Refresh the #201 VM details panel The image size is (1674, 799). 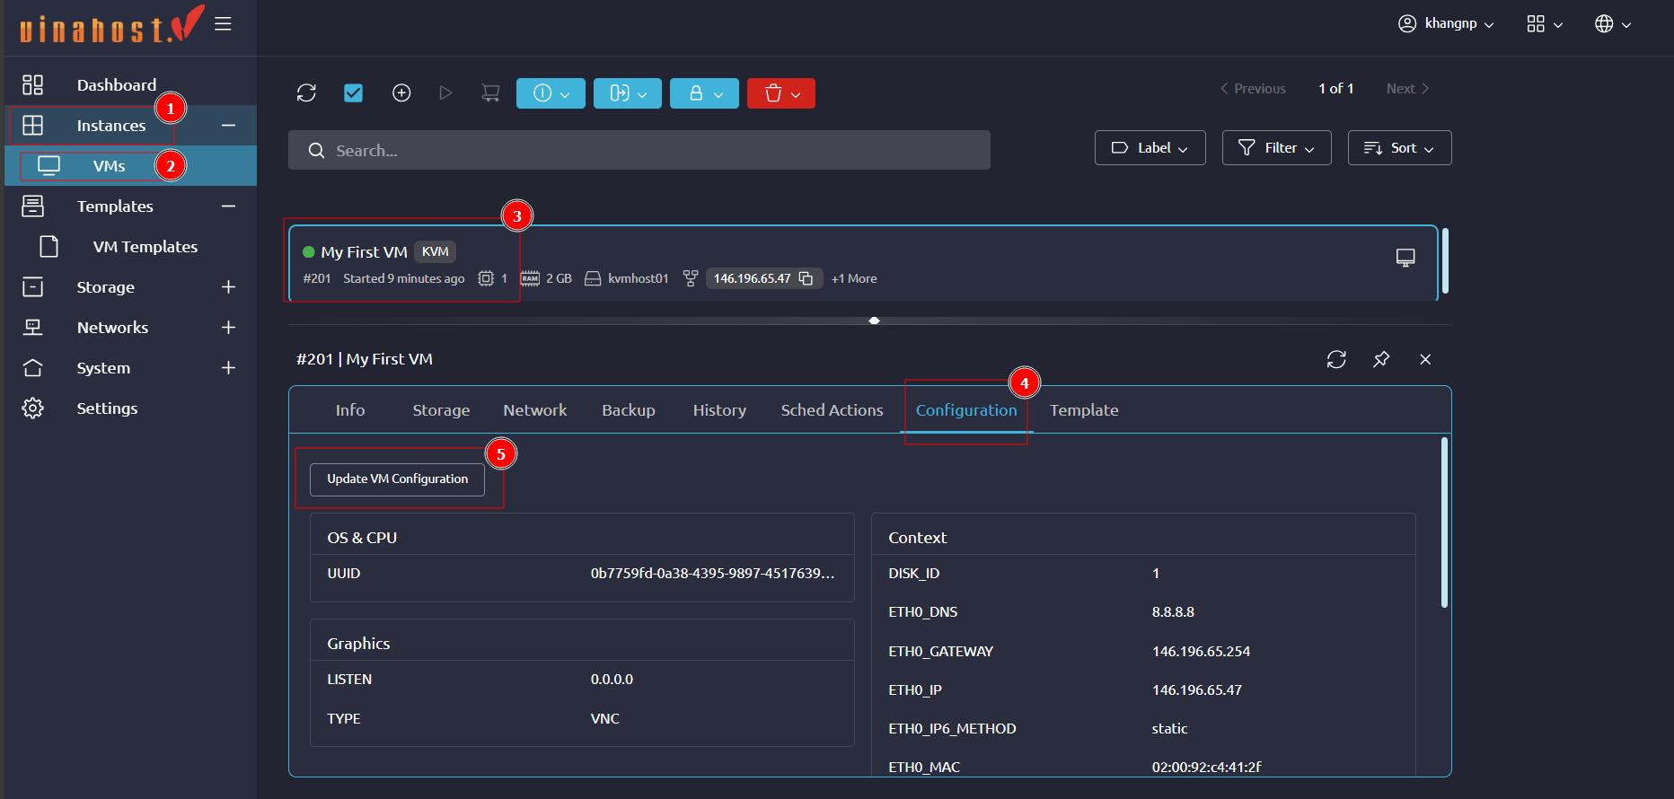1336,359
